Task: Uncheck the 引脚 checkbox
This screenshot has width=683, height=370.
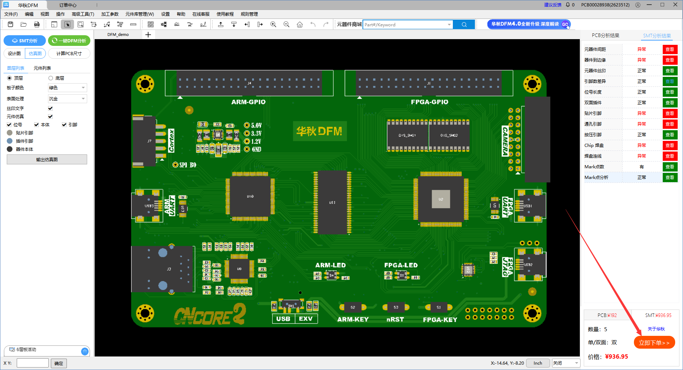Action: coord(64,125)
